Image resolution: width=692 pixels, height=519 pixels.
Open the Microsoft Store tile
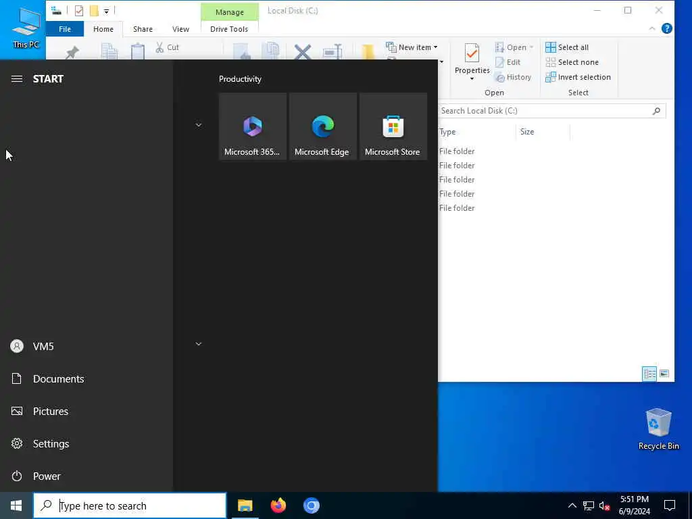pos(393,126)
